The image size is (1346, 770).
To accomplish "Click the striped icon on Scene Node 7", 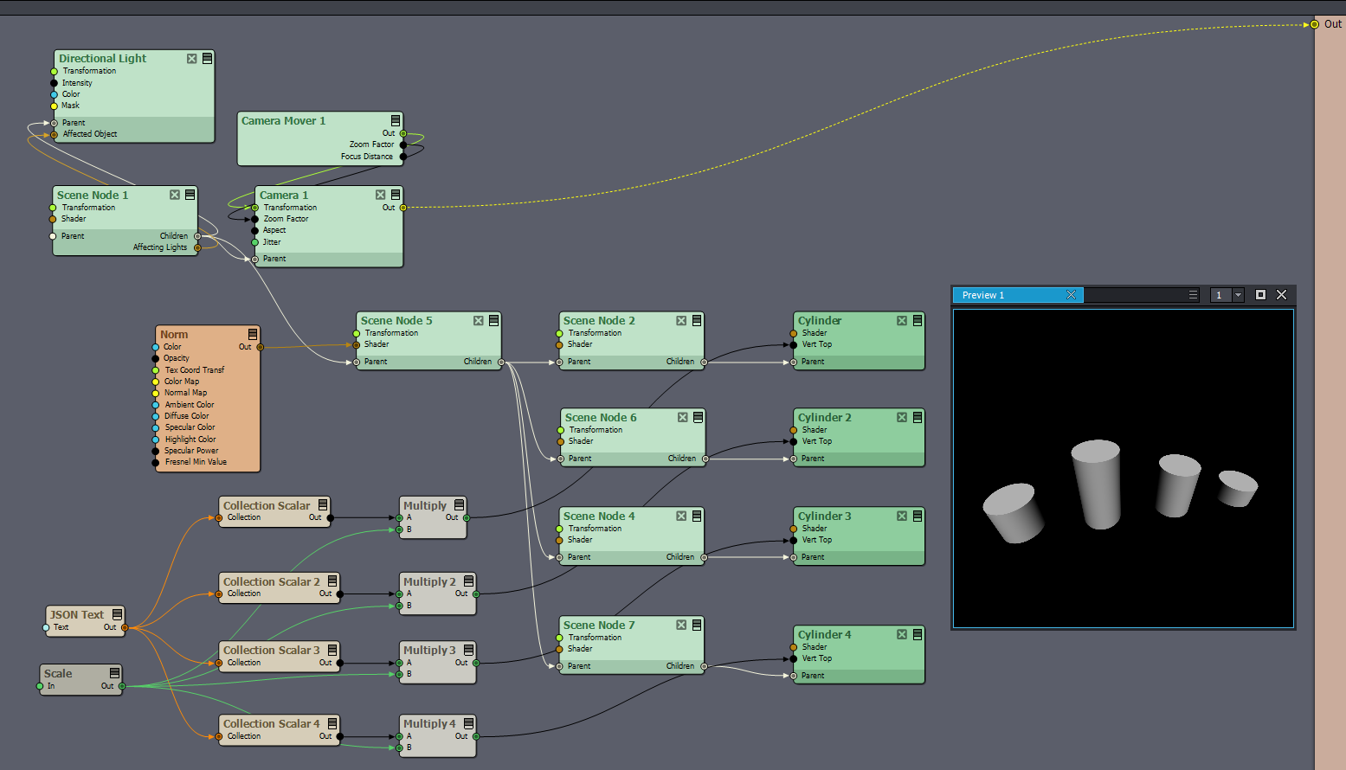I will tap(697, 626).
